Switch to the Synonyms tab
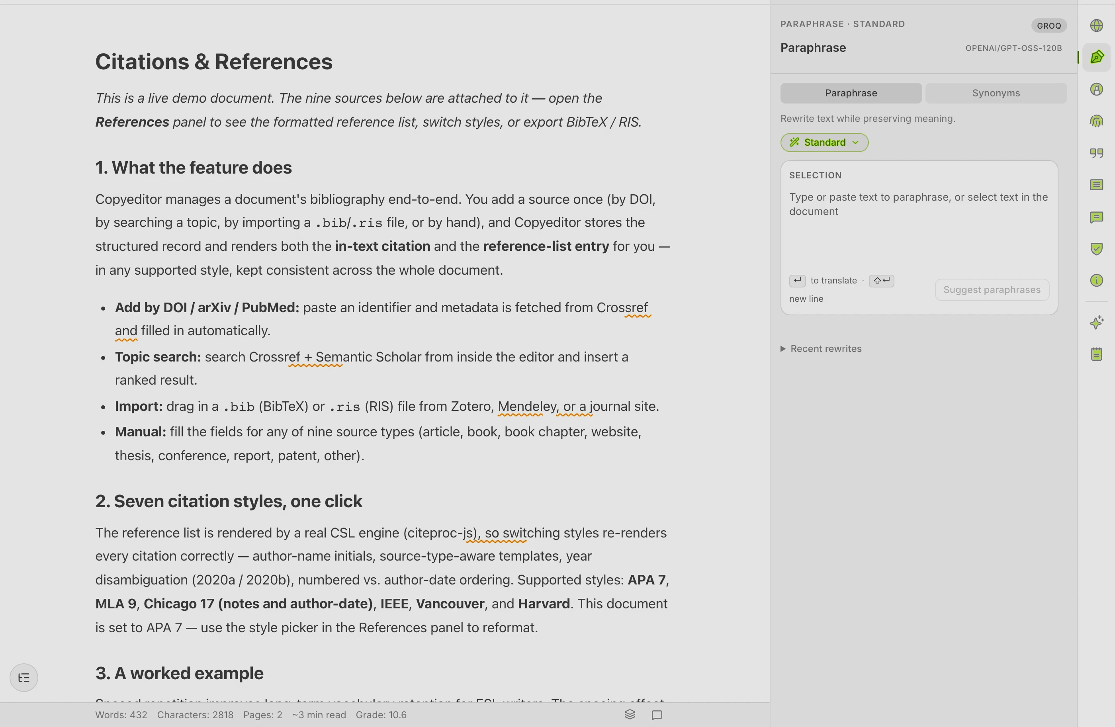 click(996, 93)
